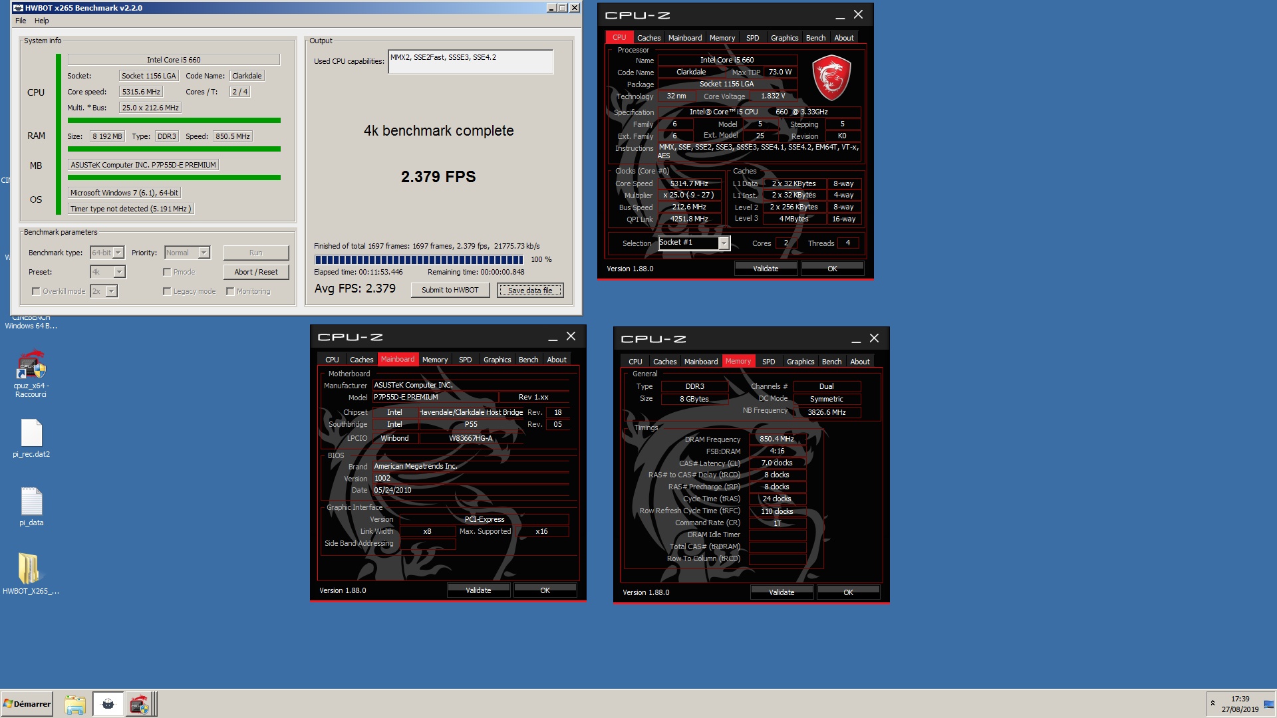This screenshot has width=1277, height=718.
Task: Click Validate in the Memory window
Action: pyautogui.click(x=781, y=592)
